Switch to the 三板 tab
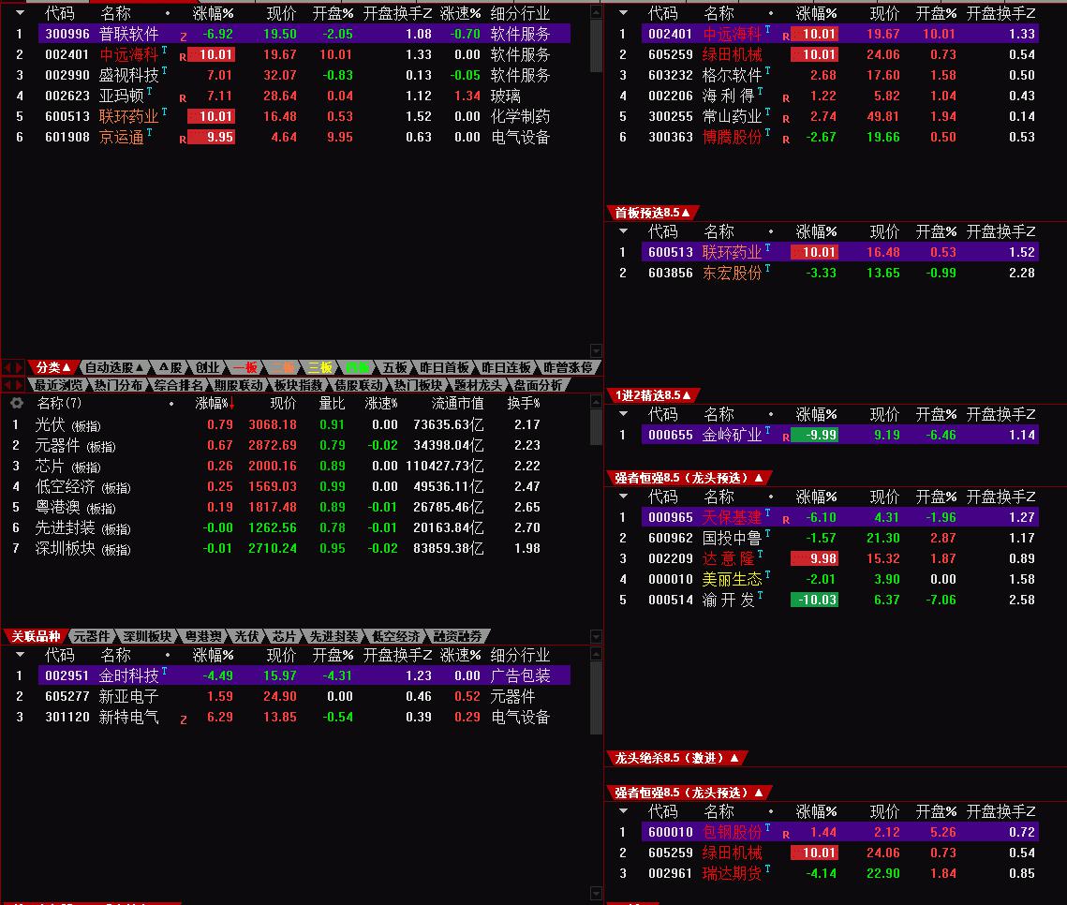Image resolution: width=1067 pixels, height=905 pixels. [x=319, y=367]
